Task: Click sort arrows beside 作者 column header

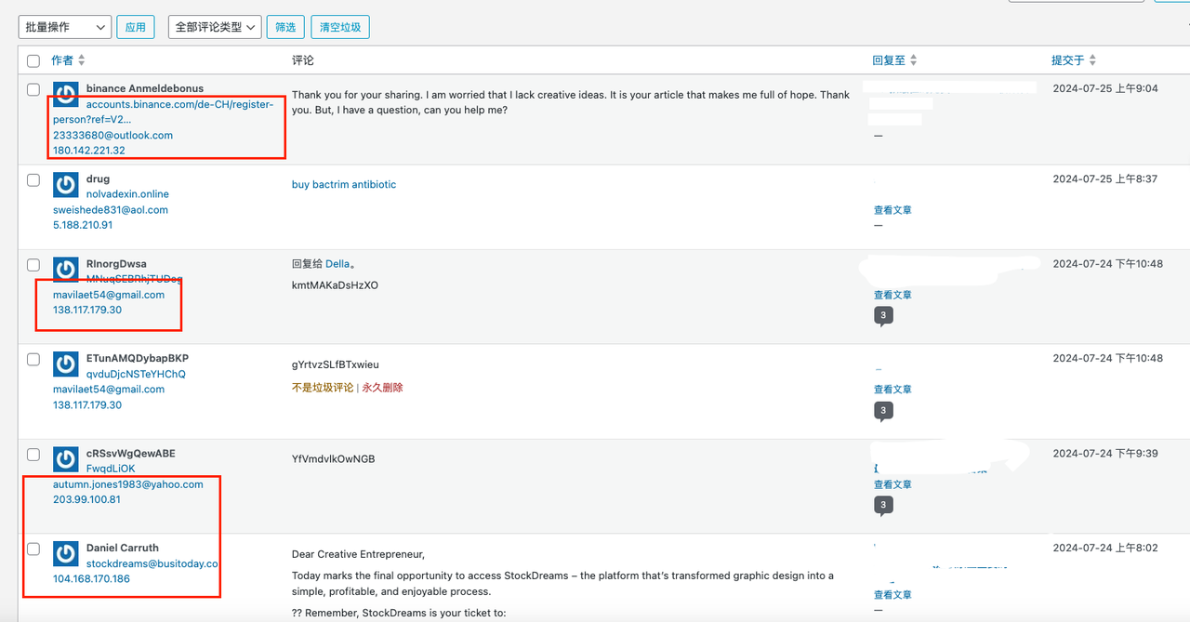Action: (x=82, y=60)
